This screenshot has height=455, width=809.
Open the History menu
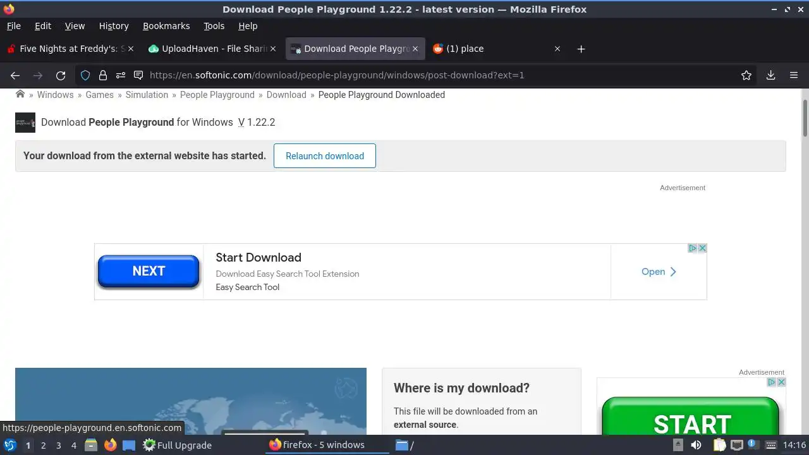coord(114,26)
